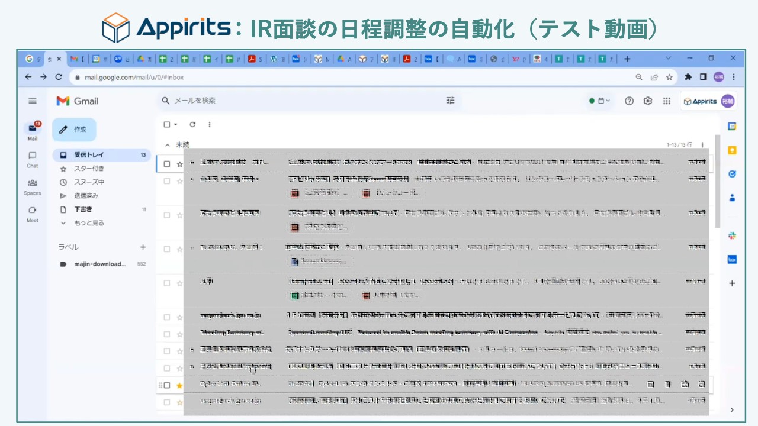Screen dimensions: 758x426
Task: Check the first unread email's checkbox
Action: point(167,164)
